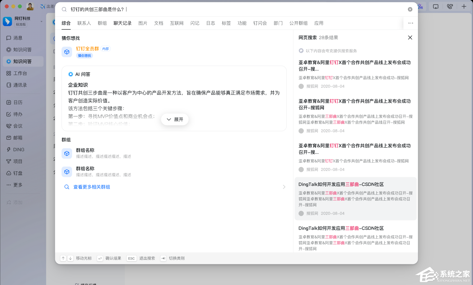The width and height of the screenshot is (473, 285).
Task: Click the call icon in the title bar
Action: point(450,6)
